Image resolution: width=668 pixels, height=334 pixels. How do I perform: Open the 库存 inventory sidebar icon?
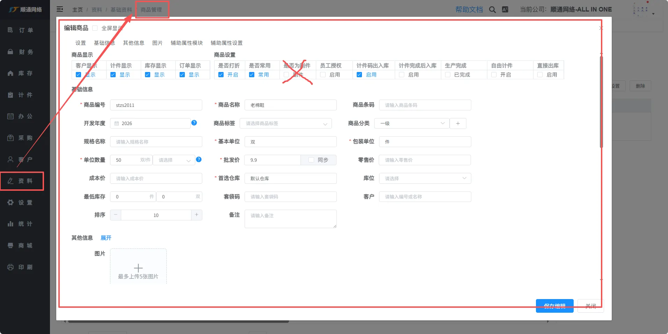(10, 73)
